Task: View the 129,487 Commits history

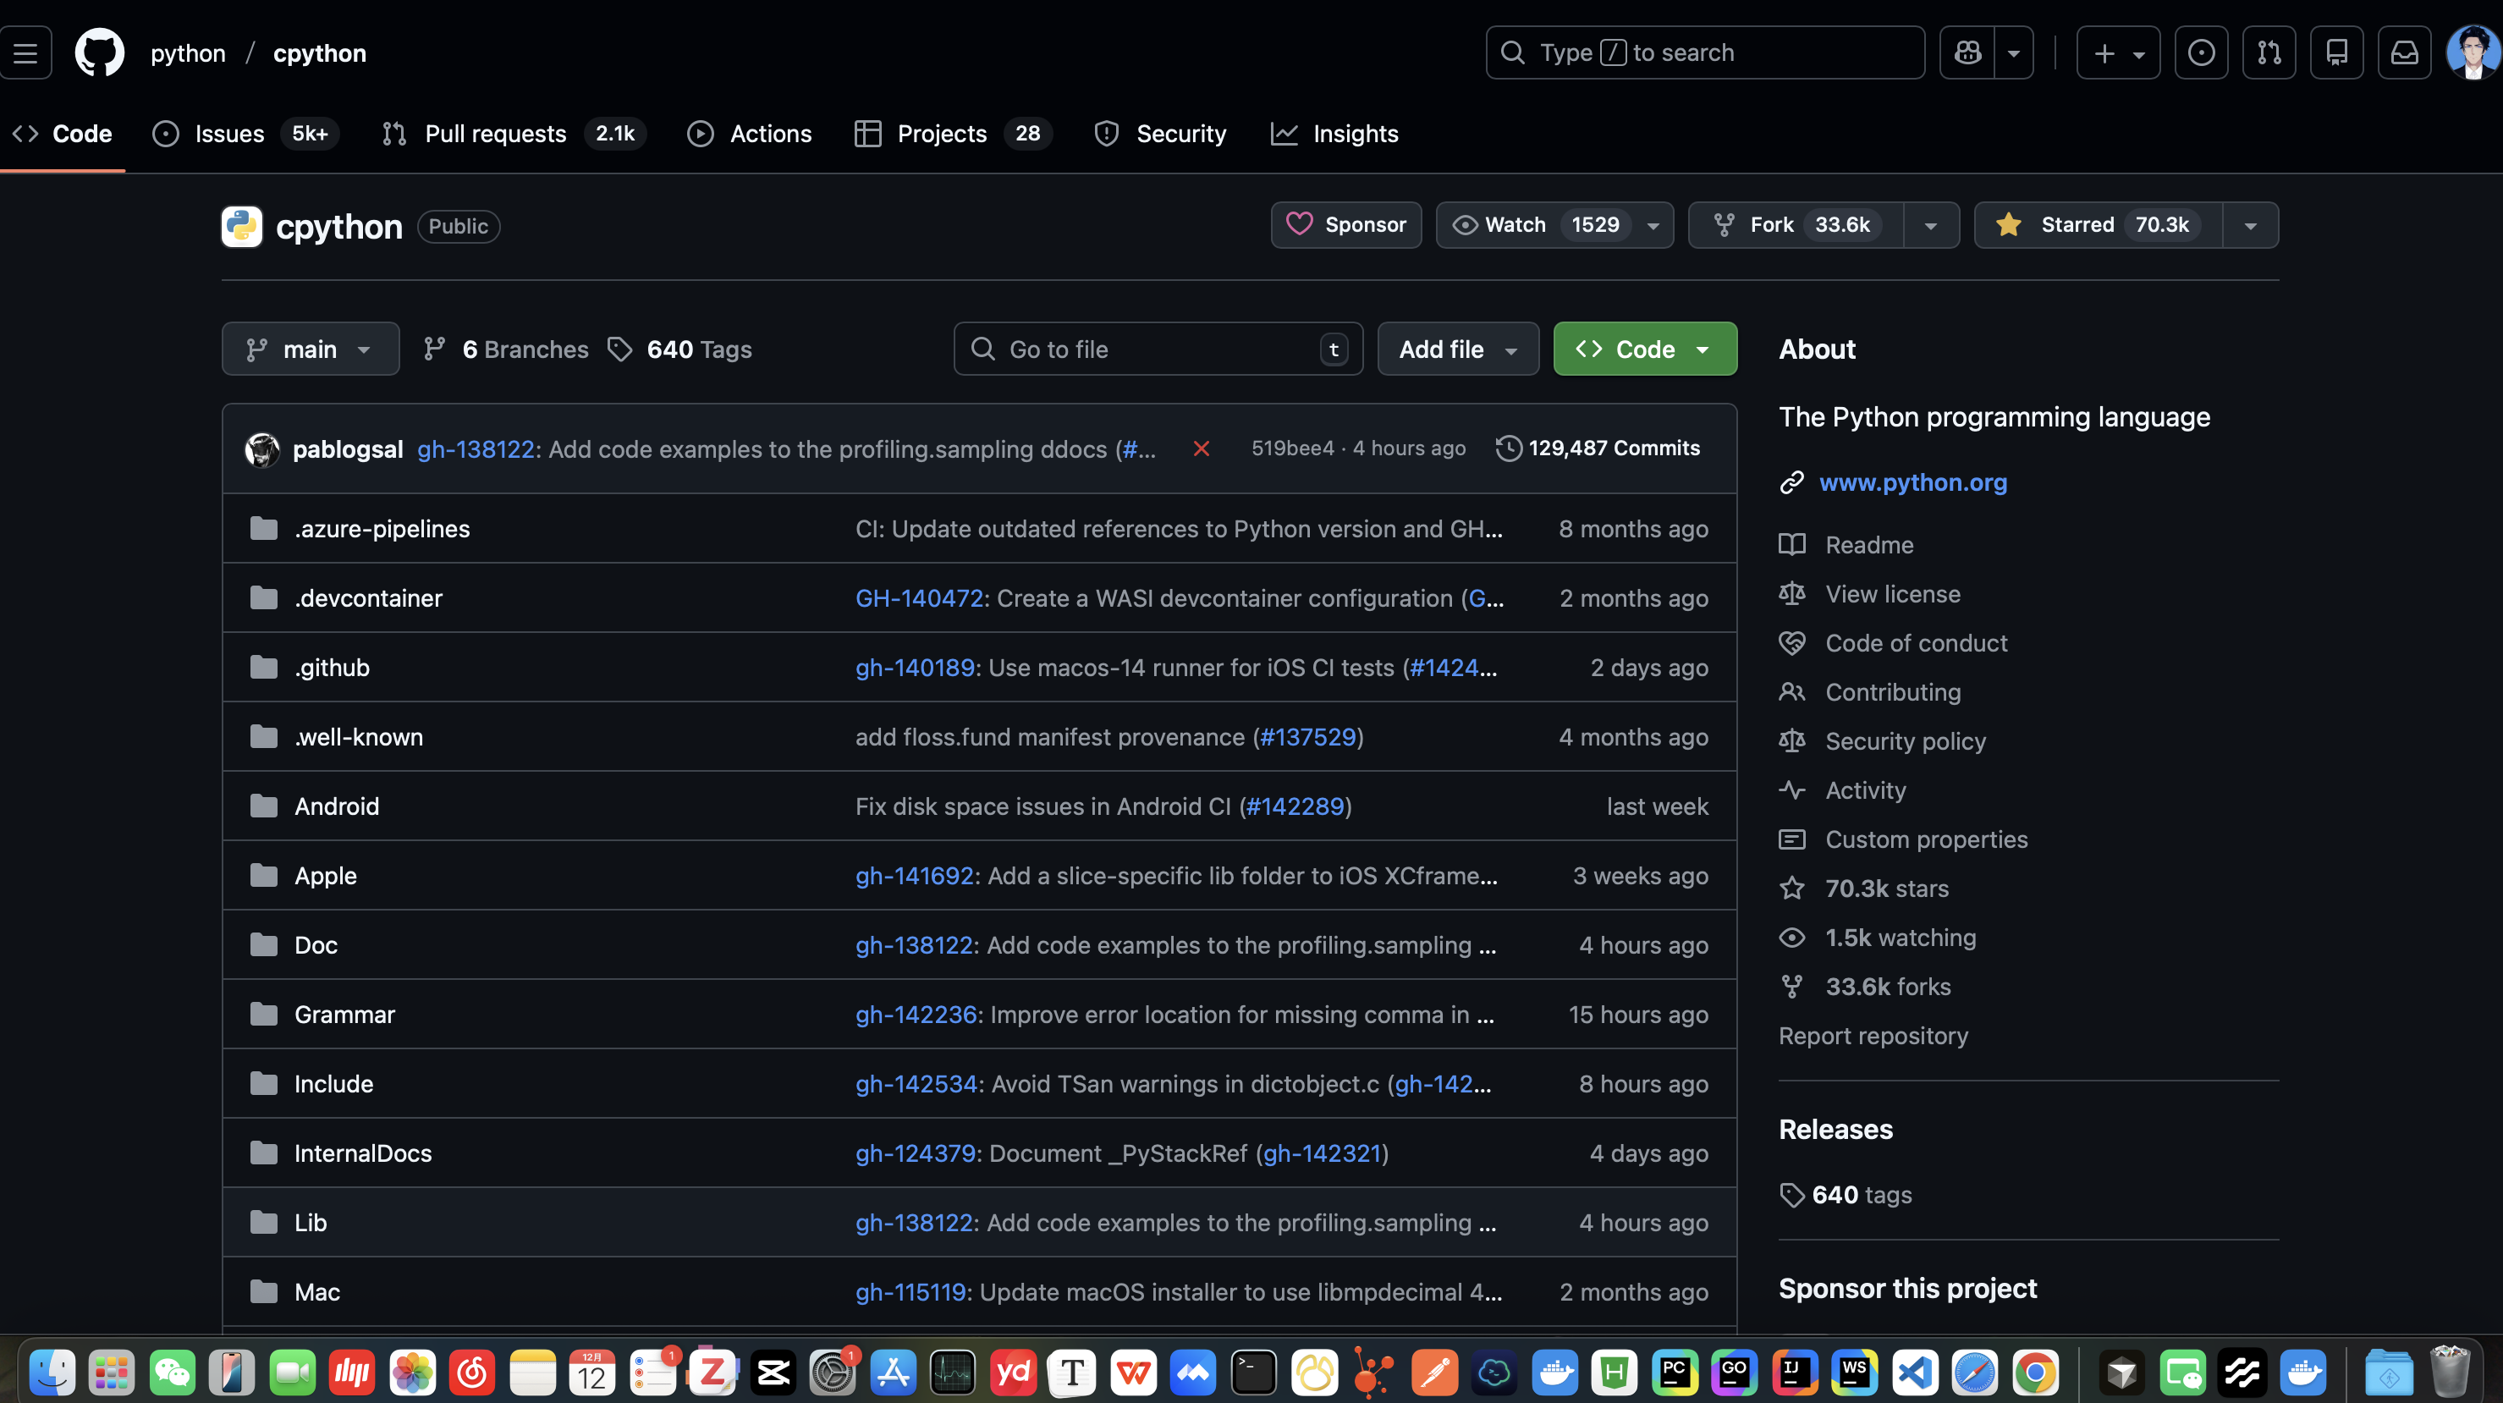Action: [1613, 448]
